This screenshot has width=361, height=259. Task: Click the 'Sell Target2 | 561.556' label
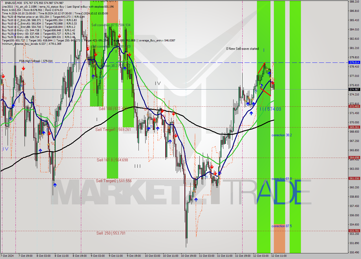coord(114,181)
